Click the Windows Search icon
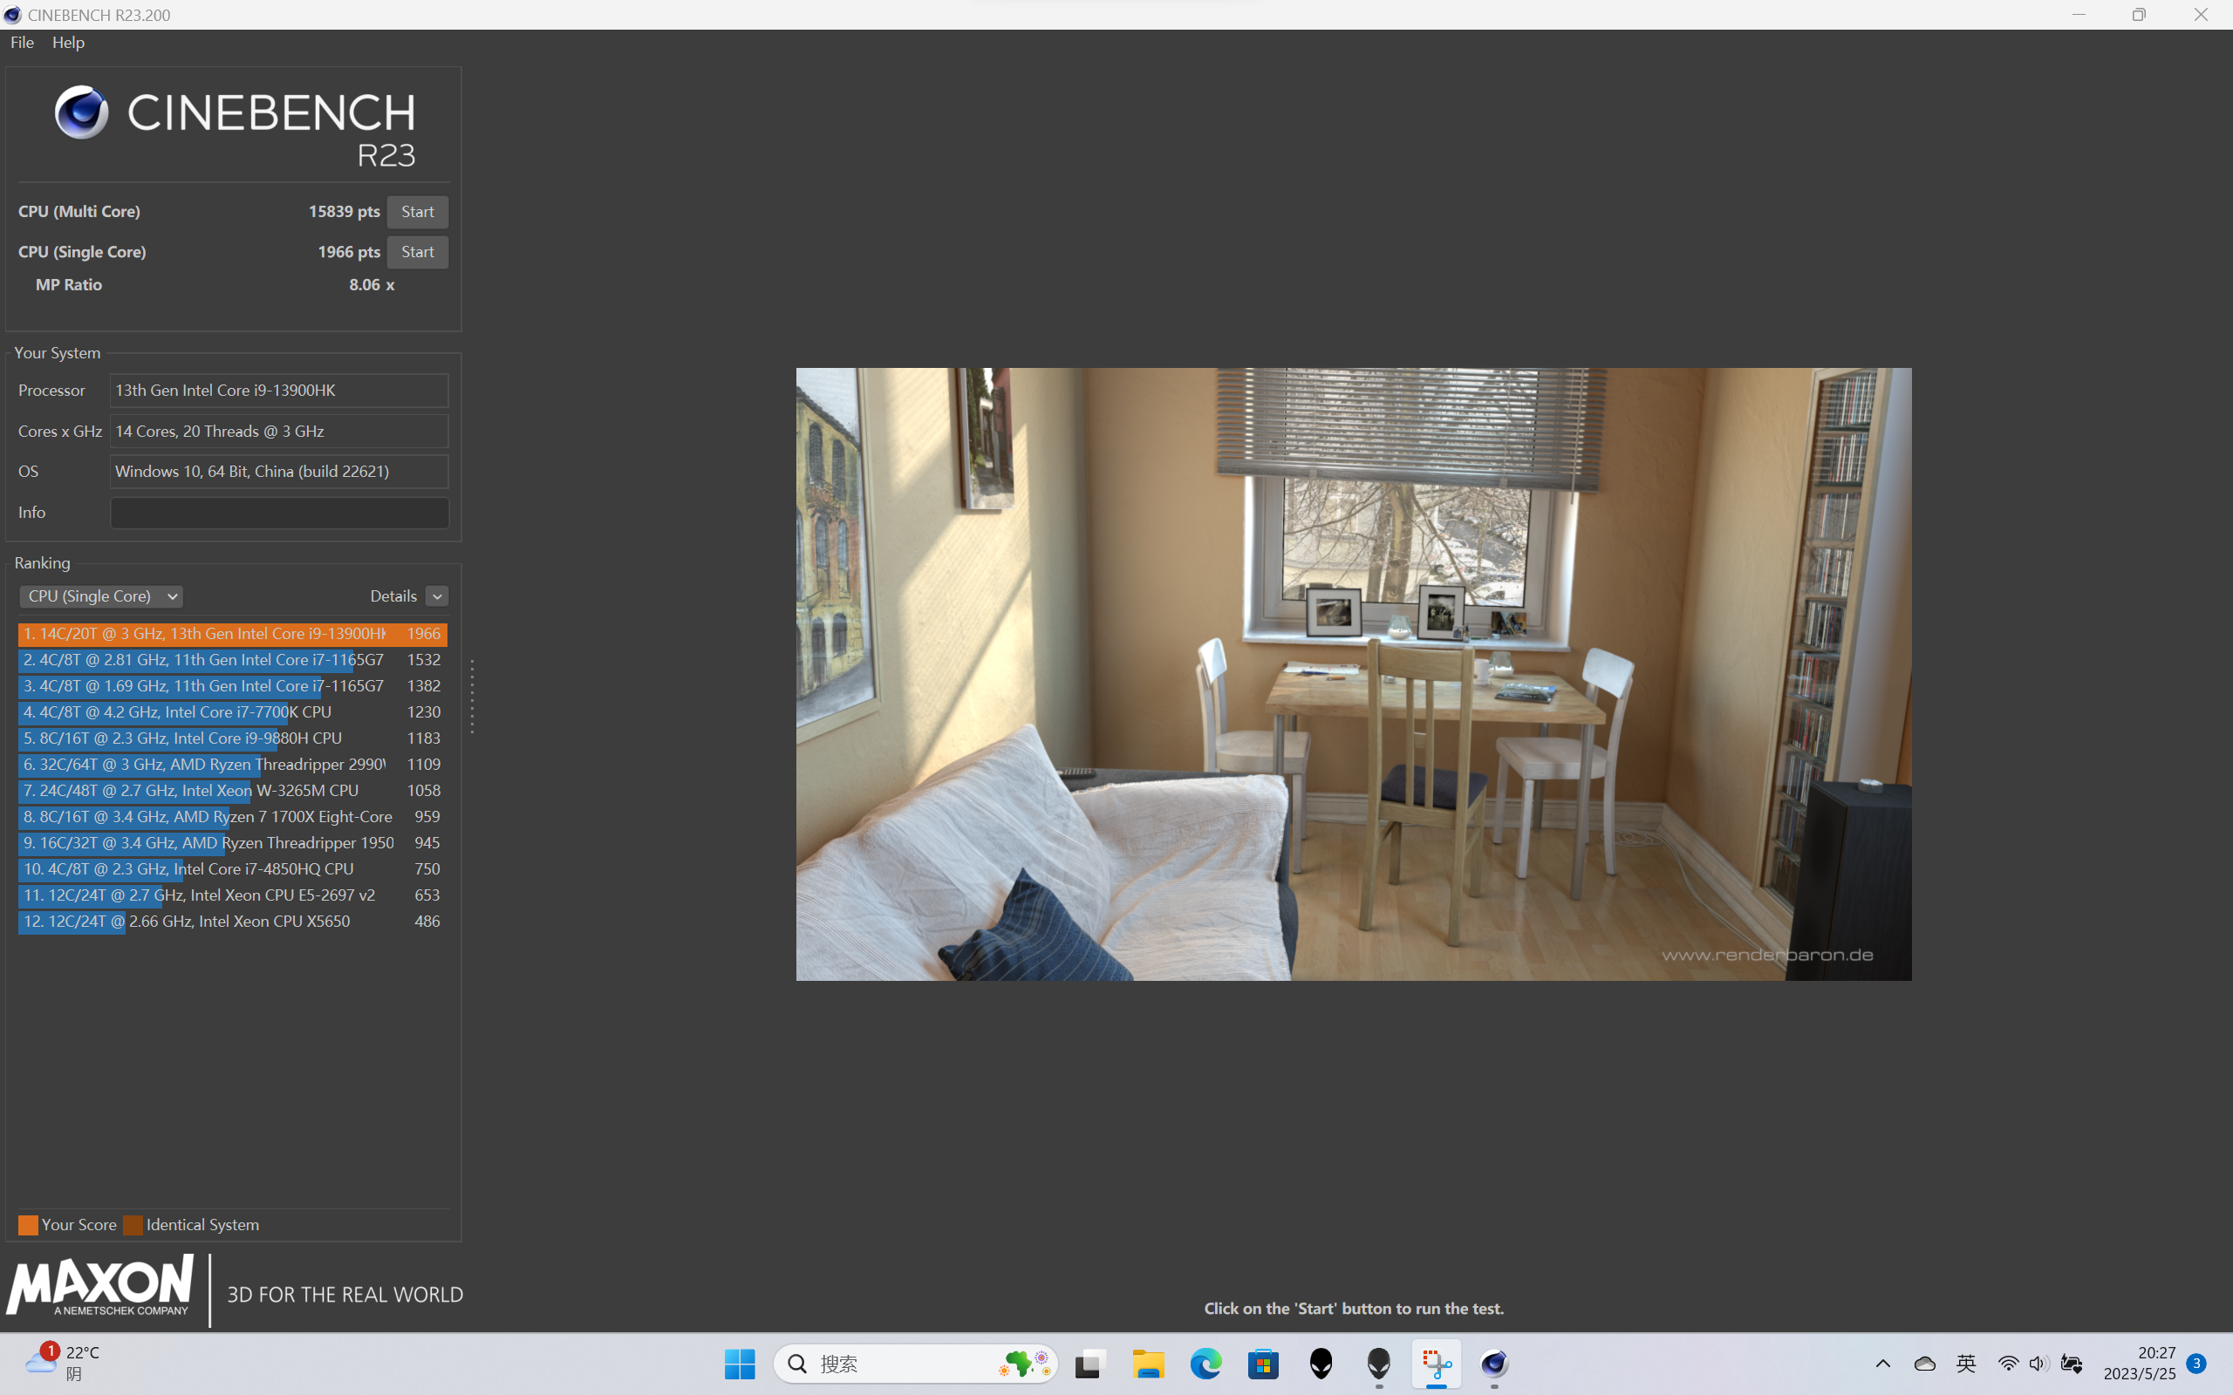 797,1363
